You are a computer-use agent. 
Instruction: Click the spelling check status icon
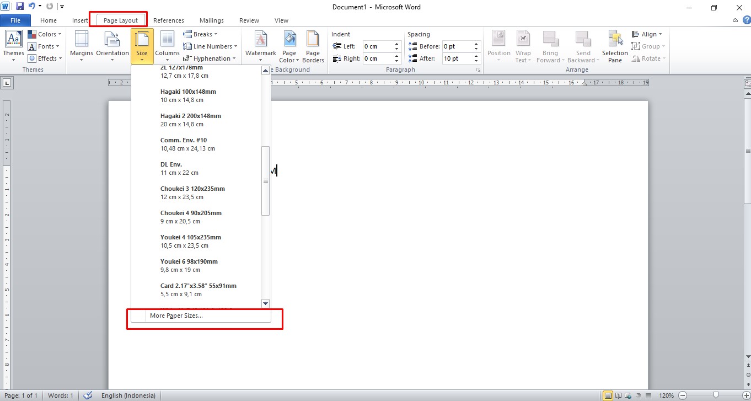(x=88, y=395)
